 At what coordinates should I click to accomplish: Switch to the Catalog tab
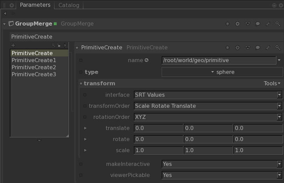[x=69, y=5]
